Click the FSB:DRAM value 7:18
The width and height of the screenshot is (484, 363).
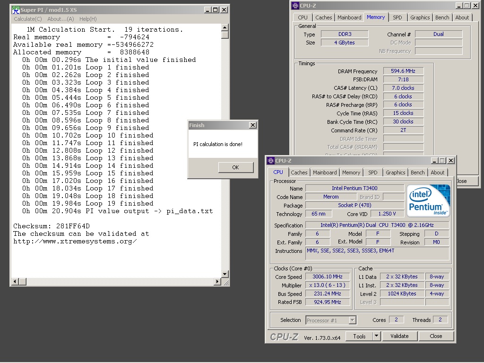tap(403, 79)
